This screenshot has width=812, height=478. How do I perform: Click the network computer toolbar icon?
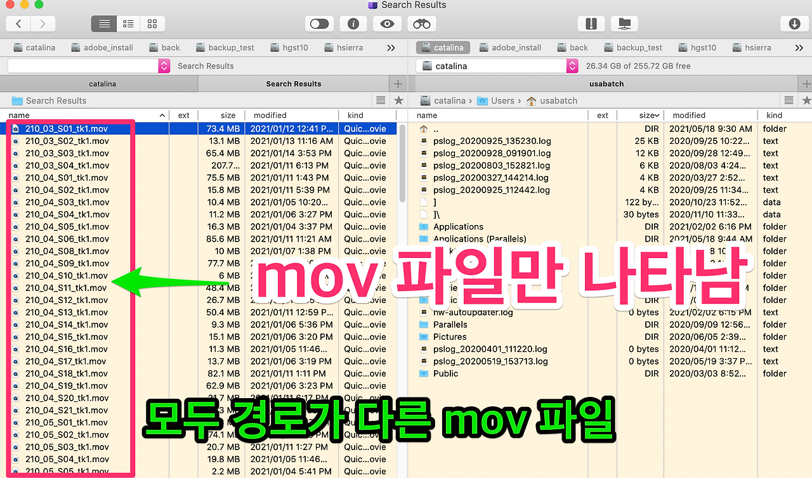point(625,24)
